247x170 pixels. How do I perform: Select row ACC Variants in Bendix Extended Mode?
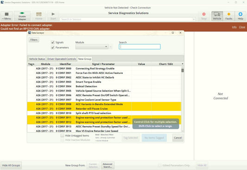(x=104, y=104)
